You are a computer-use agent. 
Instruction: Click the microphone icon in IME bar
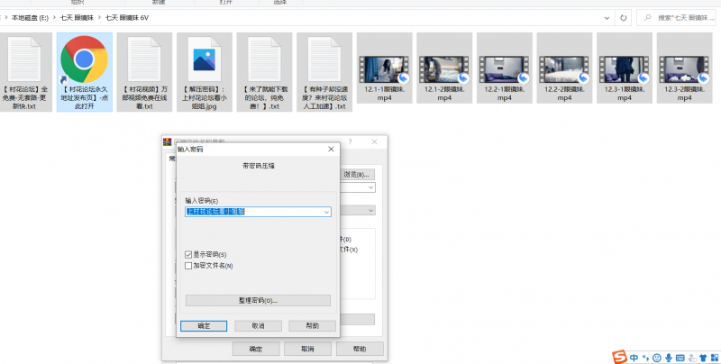click(667, 357)
